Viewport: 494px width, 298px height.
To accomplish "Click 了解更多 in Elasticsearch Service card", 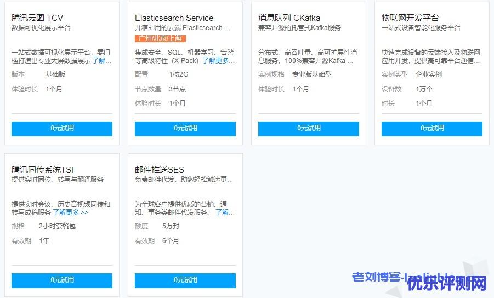I will 219,61.
